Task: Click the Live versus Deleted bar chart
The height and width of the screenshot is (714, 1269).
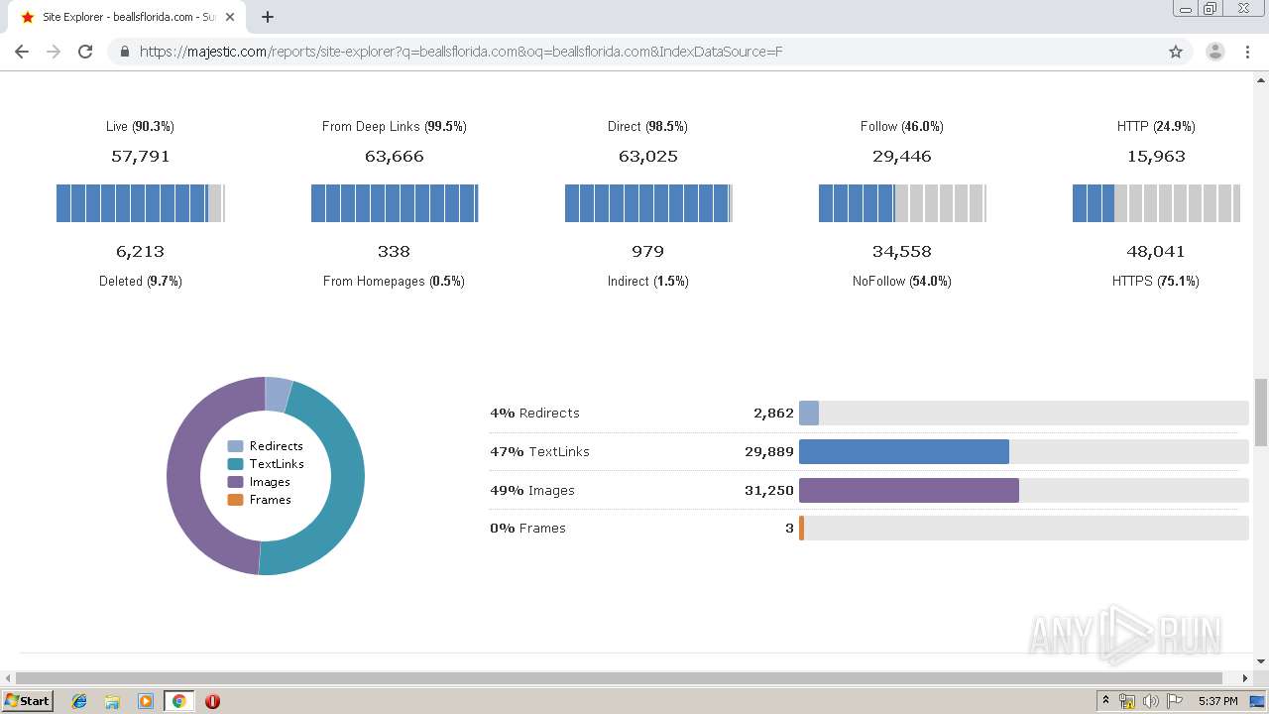Action: pyautogui.click(x=141, y=203)
